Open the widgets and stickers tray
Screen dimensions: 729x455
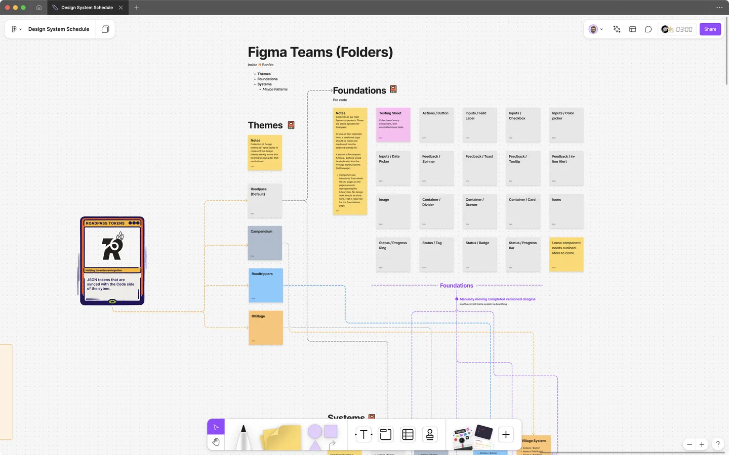[x=472, y=437]
